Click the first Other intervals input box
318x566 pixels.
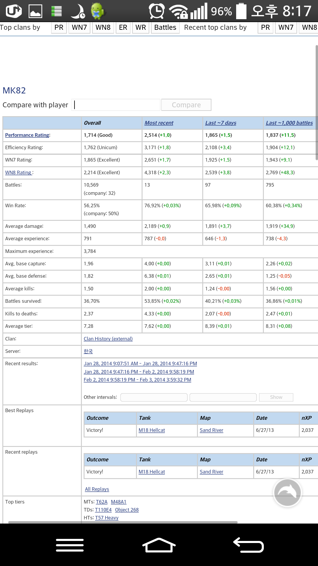[x=154, y=397]
